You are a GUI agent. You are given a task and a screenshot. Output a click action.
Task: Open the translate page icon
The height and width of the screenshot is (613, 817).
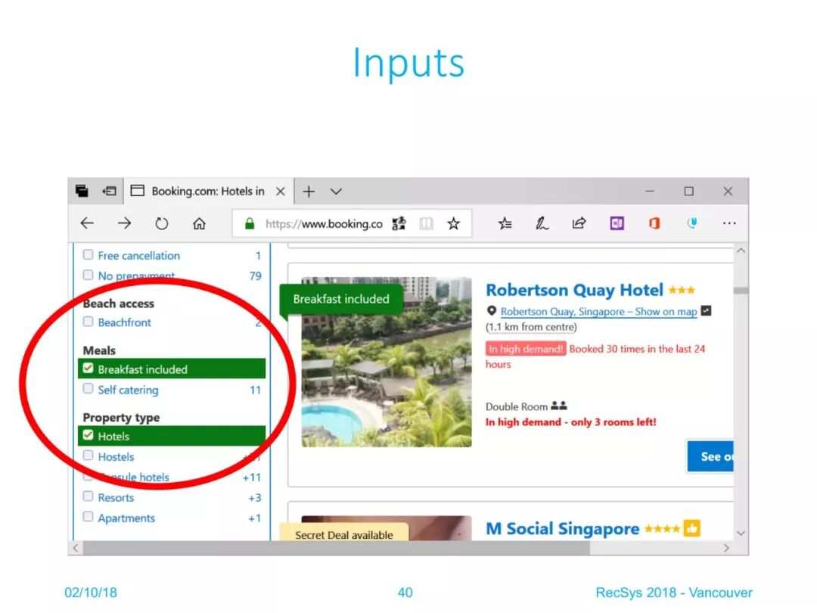coord(399,223)
